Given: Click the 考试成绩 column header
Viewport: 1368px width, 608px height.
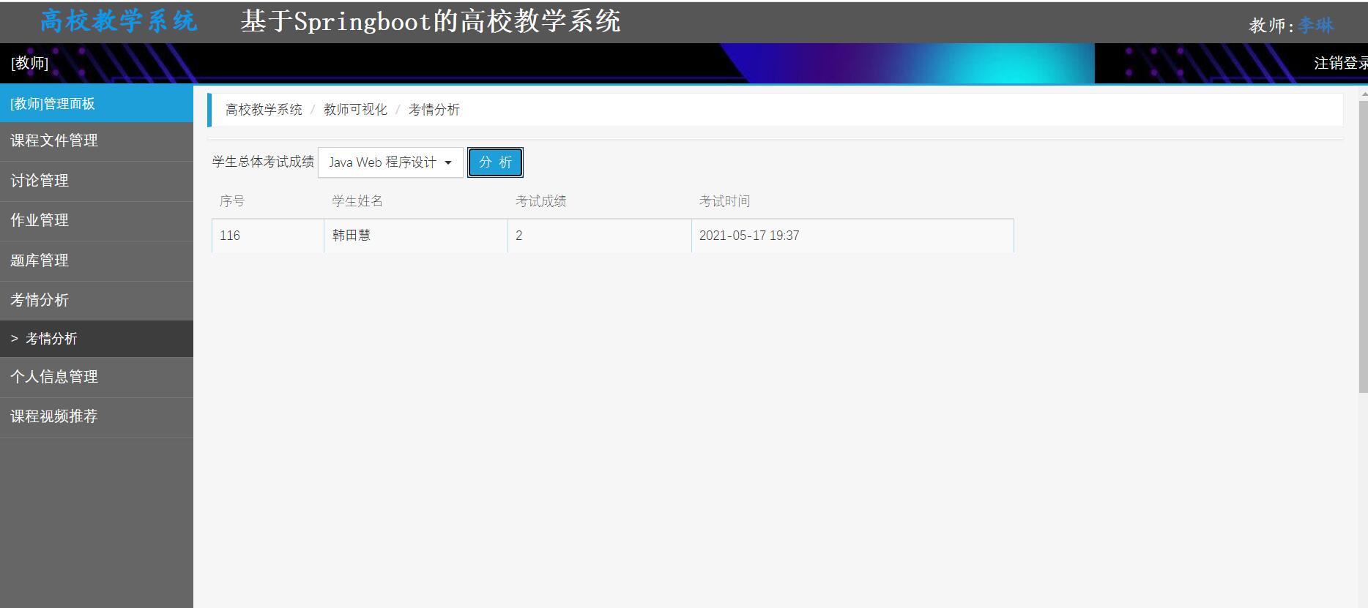Looking at the screenshot, I should (x=541, y=201).
